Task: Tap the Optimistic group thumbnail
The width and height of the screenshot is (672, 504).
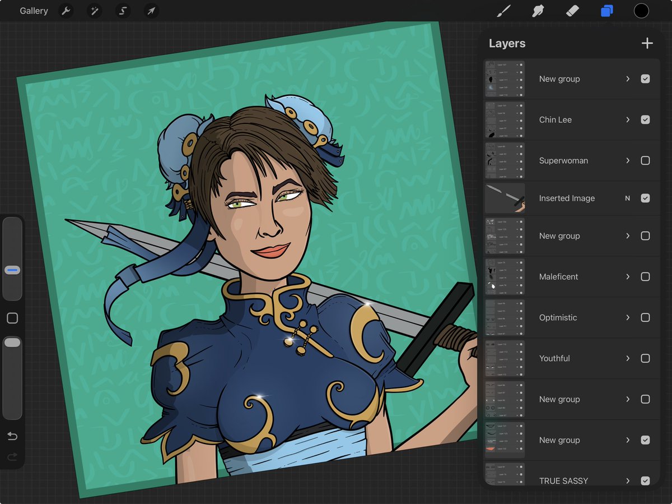Action: point(505,317)
